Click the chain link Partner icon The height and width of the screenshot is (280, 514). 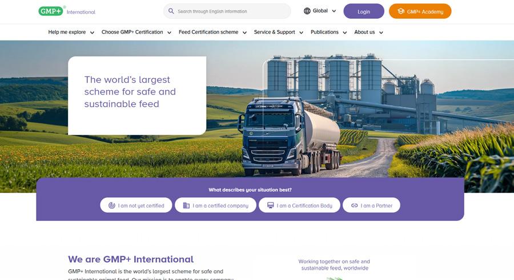354,205
